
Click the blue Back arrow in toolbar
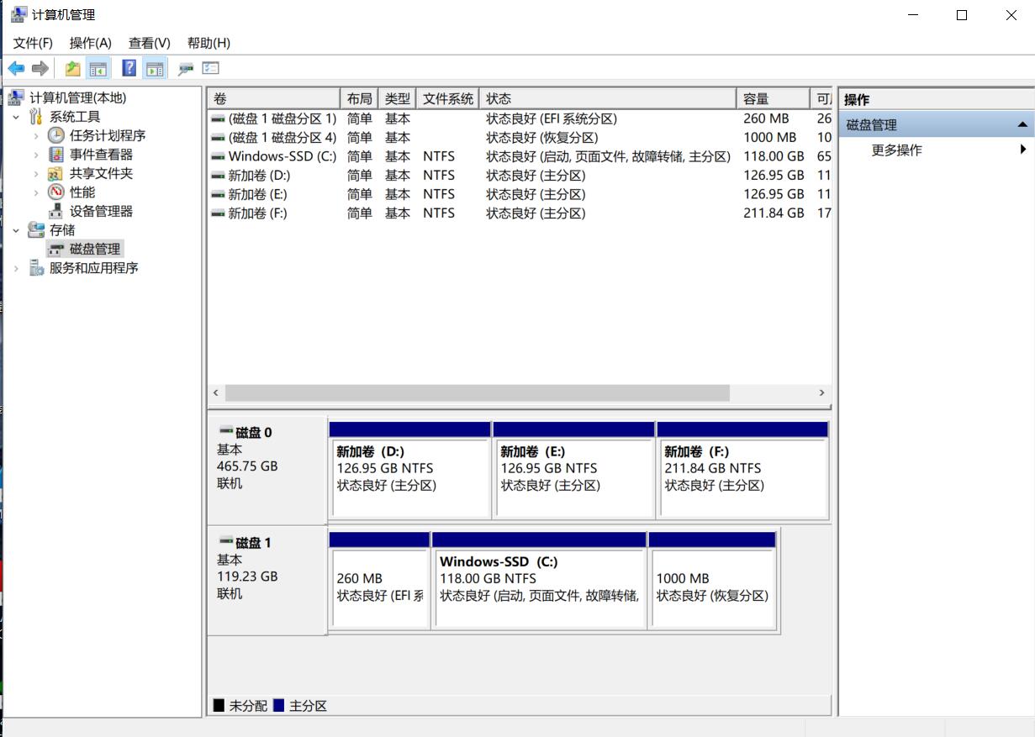[16, 68]
